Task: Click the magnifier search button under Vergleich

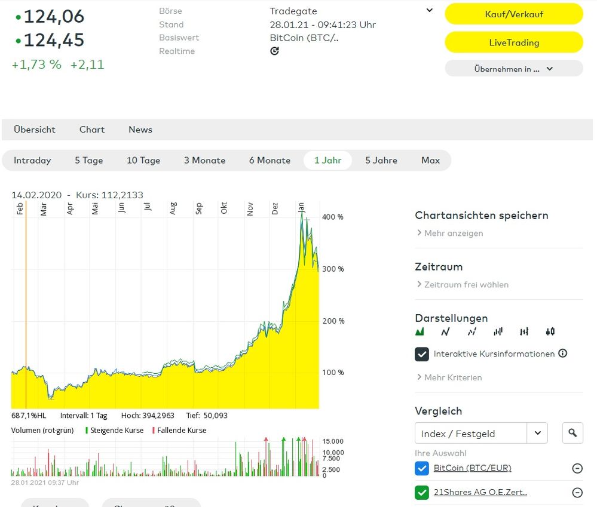Action: point(572,433)
